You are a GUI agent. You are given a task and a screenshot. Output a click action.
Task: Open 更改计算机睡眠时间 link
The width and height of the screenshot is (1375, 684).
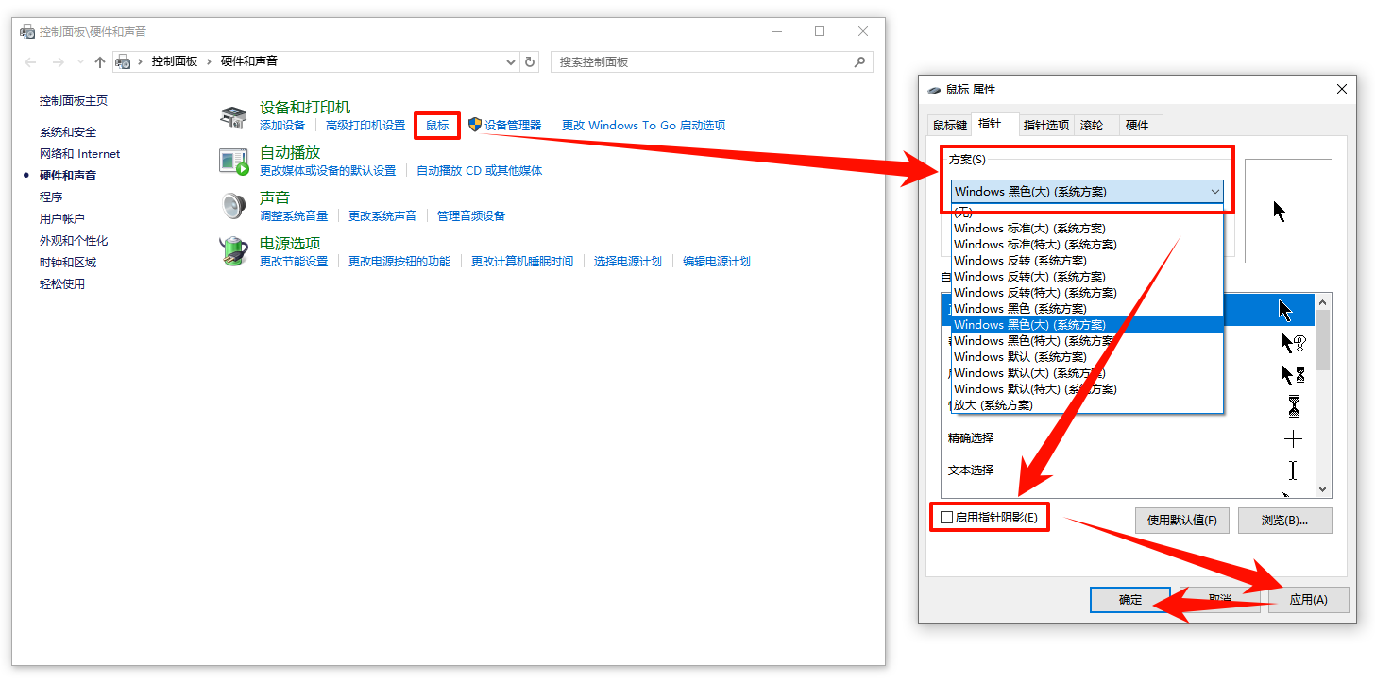click(522, 261)
